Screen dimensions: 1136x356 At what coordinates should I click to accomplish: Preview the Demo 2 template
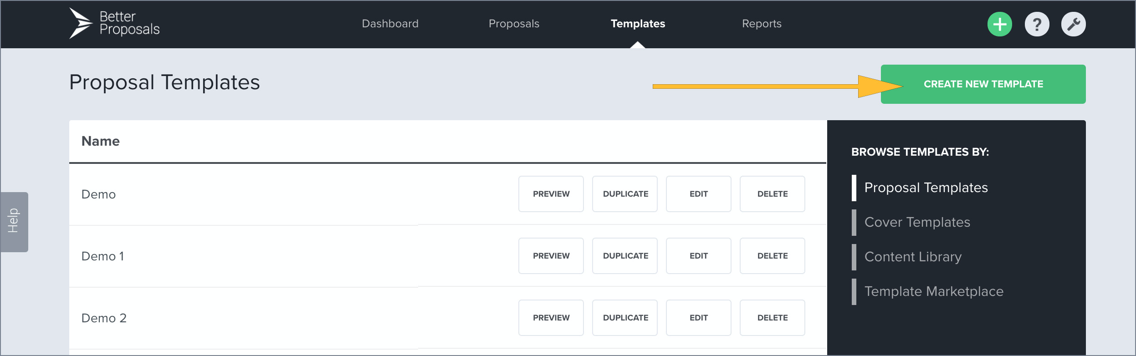tap(551, 317)
